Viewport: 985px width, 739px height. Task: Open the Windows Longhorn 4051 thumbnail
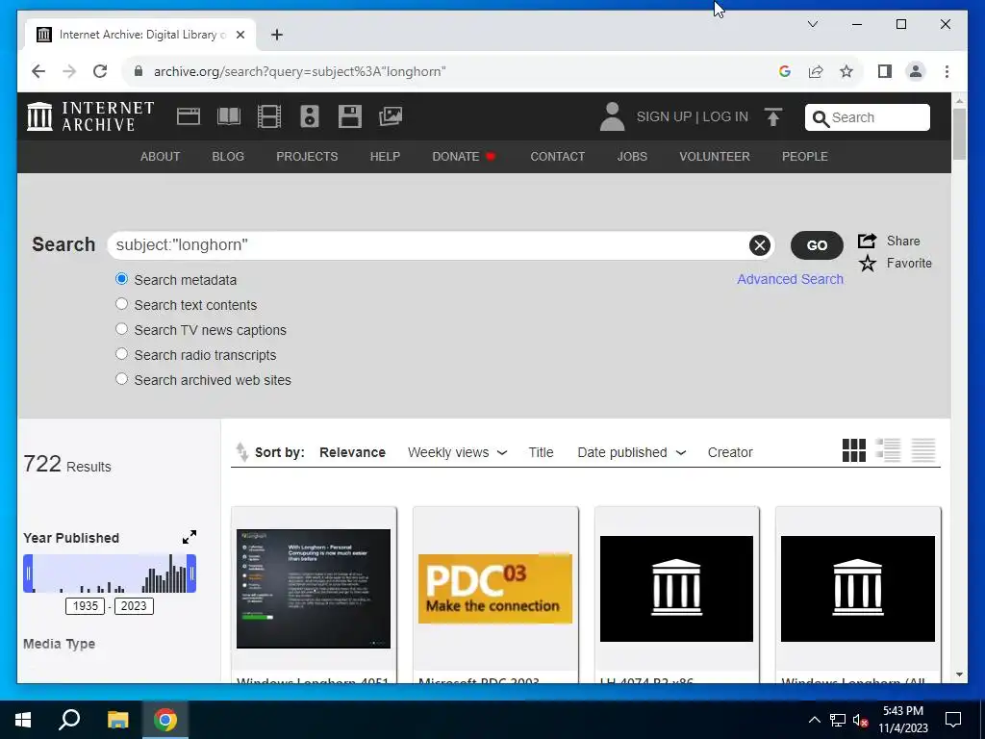click(x=314, y=588)
